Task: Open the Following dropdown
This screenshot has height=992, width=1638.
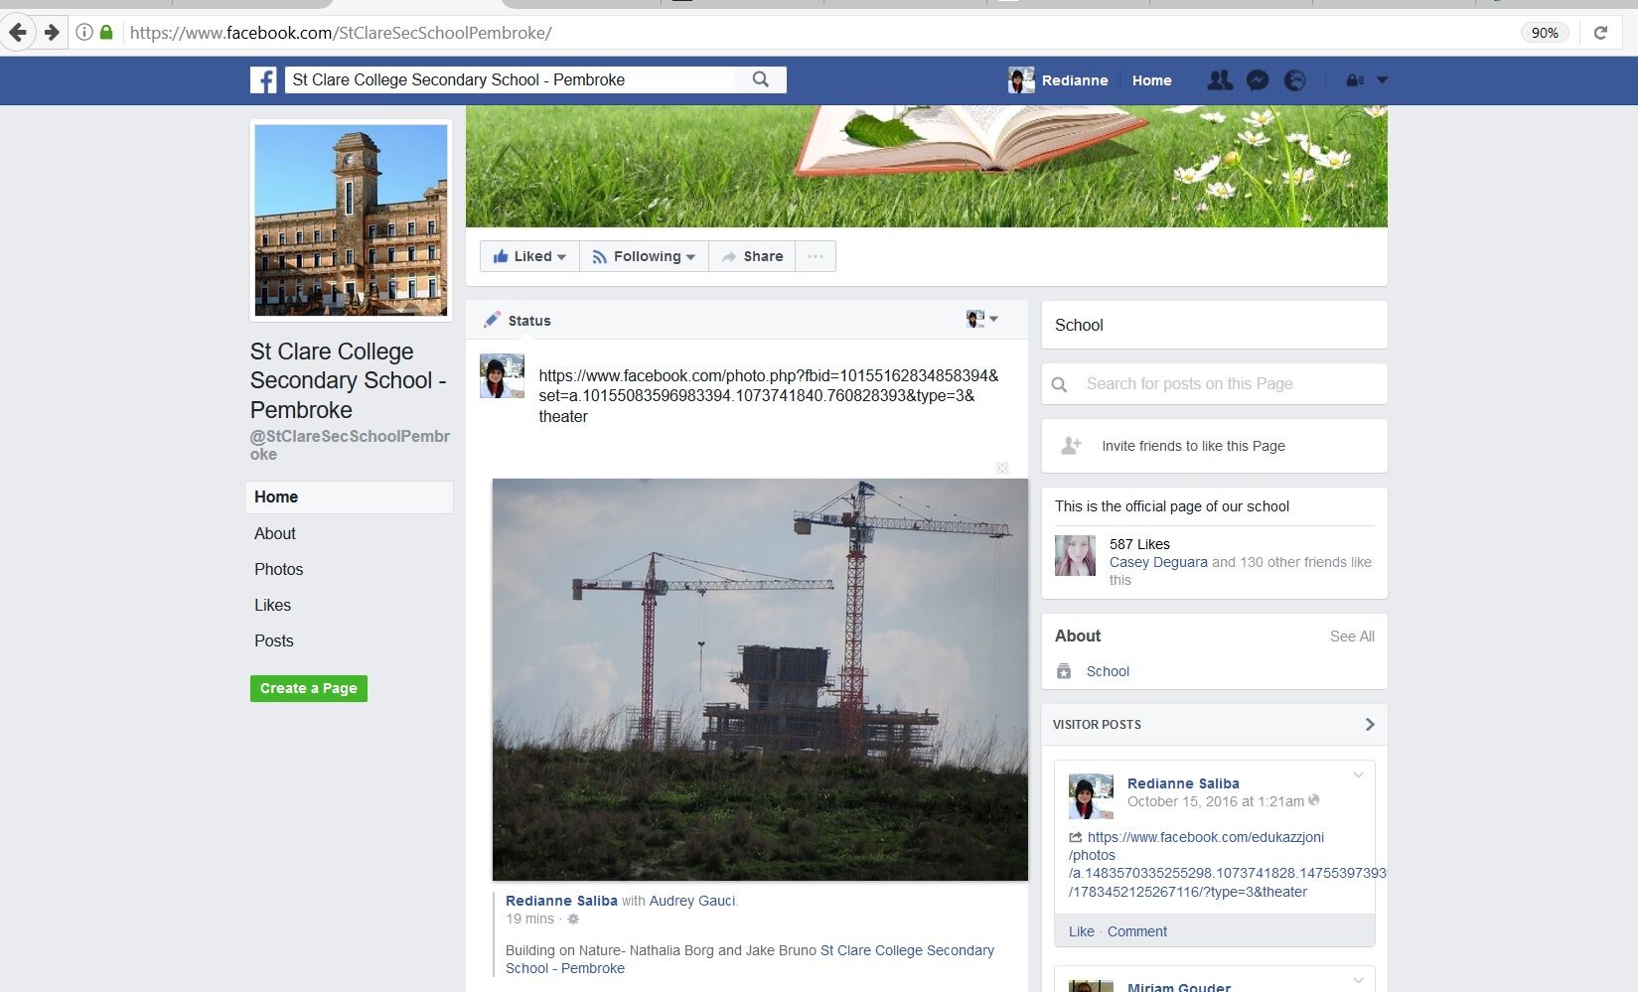Action: coord(644,256)
